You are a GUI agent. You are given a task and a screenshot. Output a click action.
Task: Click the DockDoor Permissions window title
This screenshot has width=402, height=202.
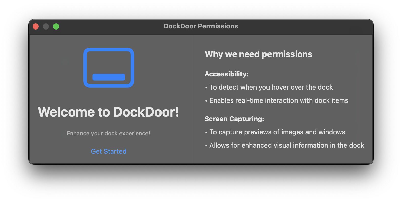tap(201, 26)
